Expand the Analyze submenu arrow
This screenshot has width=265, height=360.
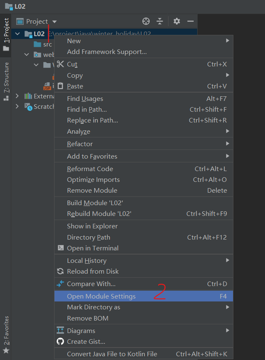click(228, 131)
